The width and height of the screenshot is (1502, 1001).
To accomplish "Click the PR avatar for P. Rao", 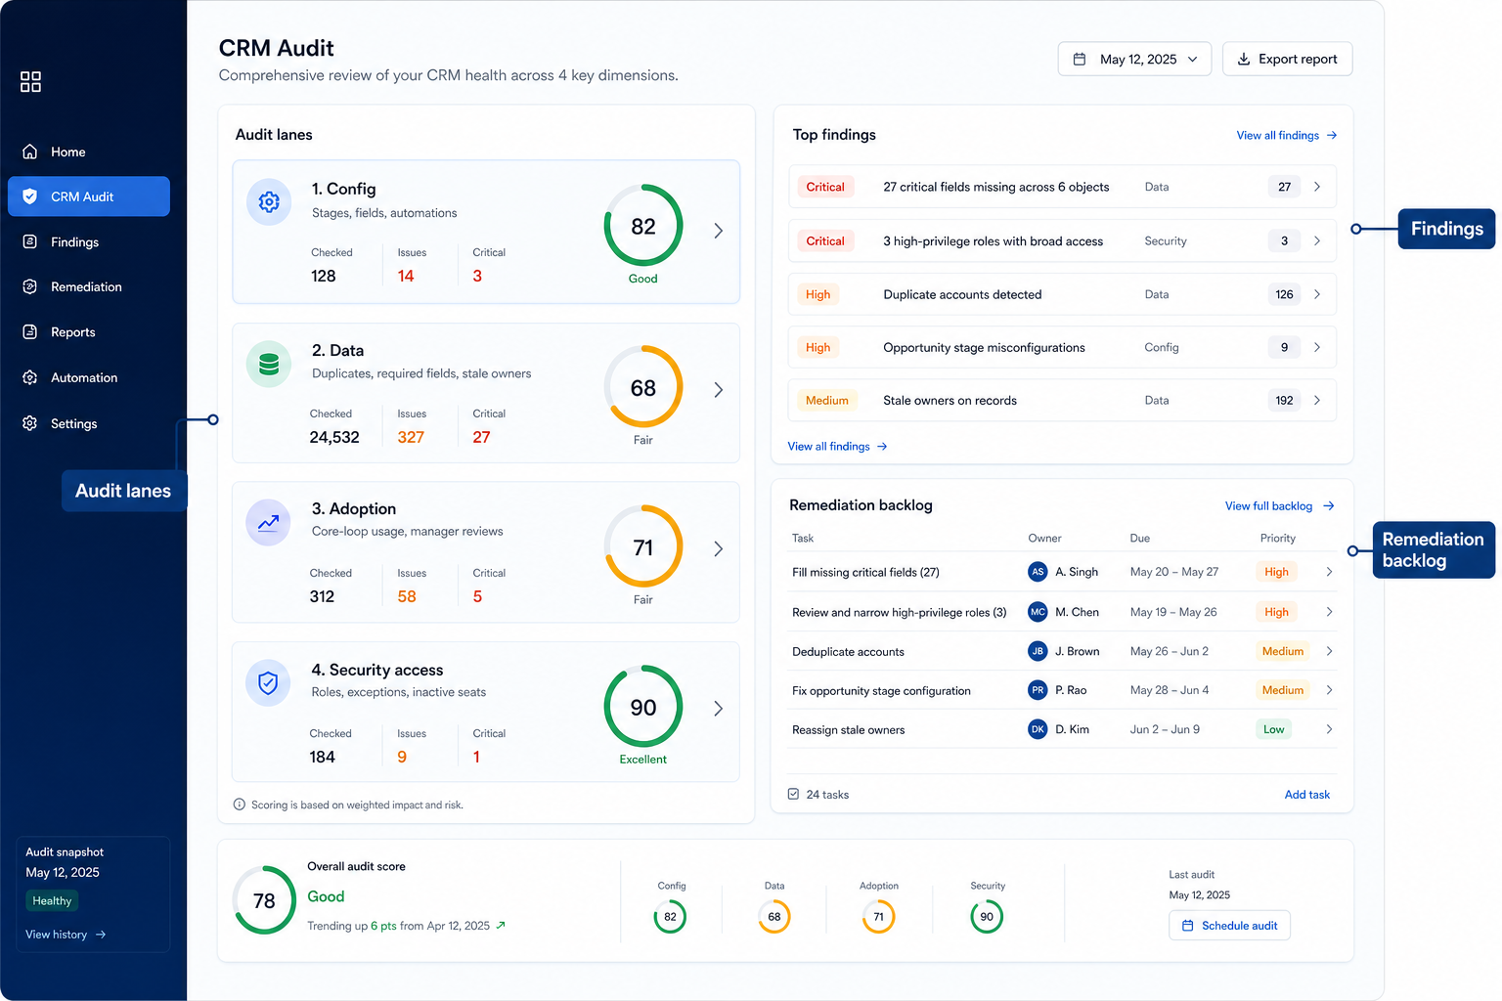I will pos(1038,690).
